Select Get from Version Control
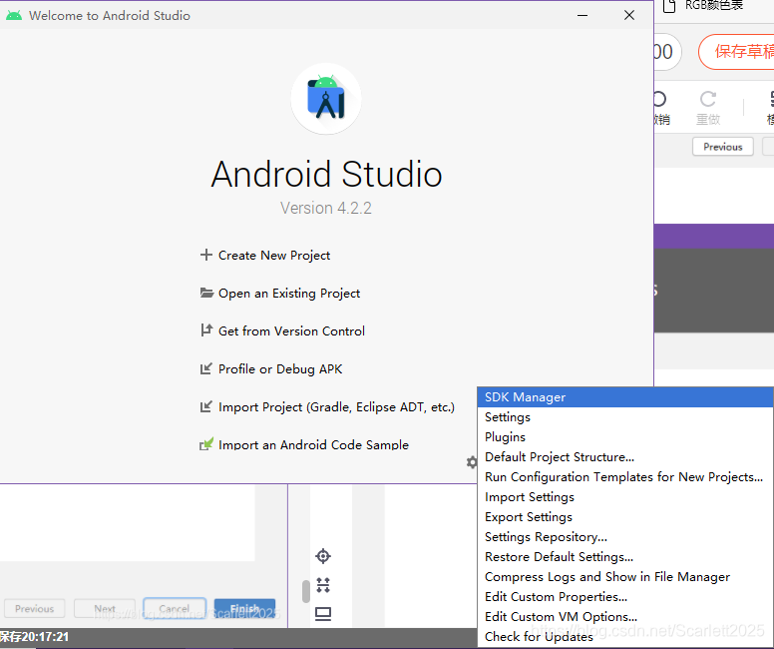774x649 pixels. [291, 330]
